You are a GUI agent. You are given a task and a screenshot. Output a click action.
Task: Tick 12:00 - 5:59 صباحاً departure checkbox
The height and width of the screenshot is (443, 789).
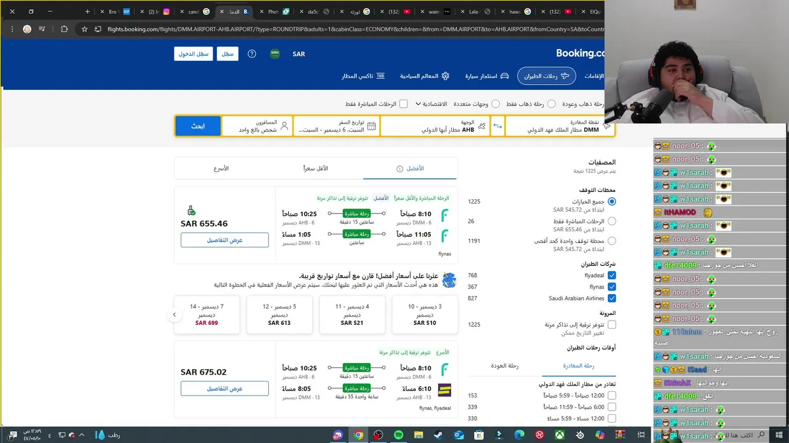pyautogui.click(x=611, y=396)
